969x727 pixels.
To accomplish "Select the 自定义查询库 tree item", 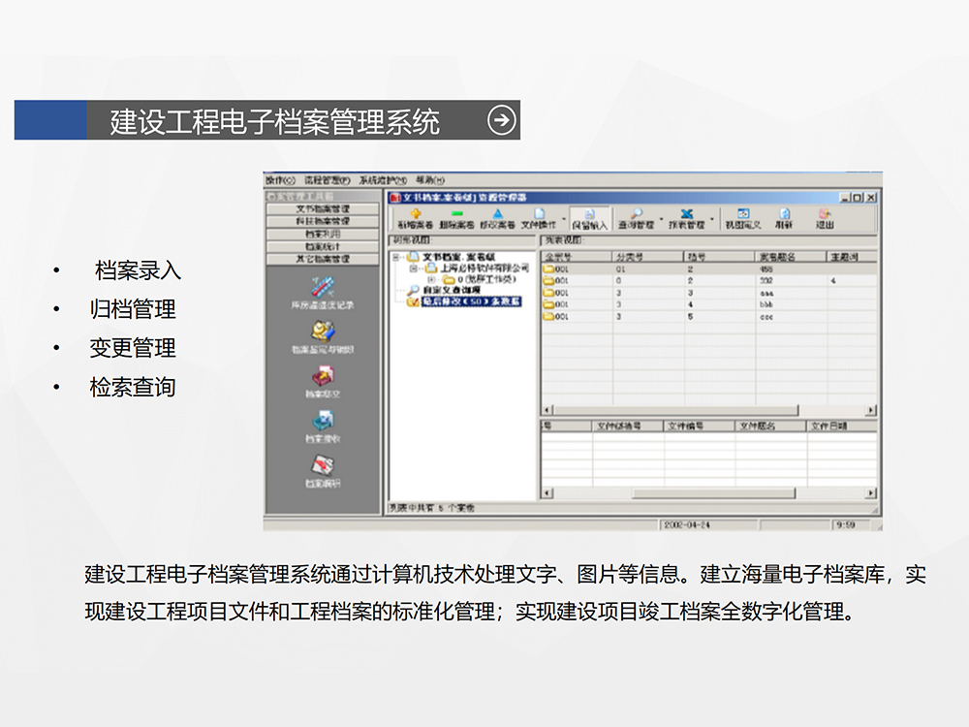I will [x=452, y=290].
